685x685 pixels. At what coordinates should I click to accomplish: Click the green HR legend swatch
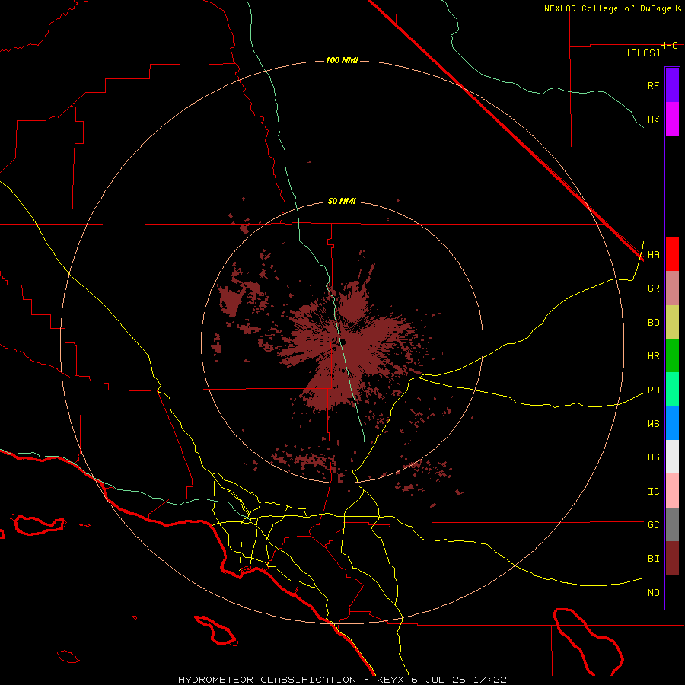[x=672, y=356]
